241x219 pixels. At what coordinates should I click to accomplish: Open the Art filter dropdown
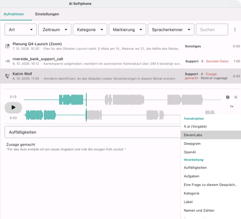[21, 29]
